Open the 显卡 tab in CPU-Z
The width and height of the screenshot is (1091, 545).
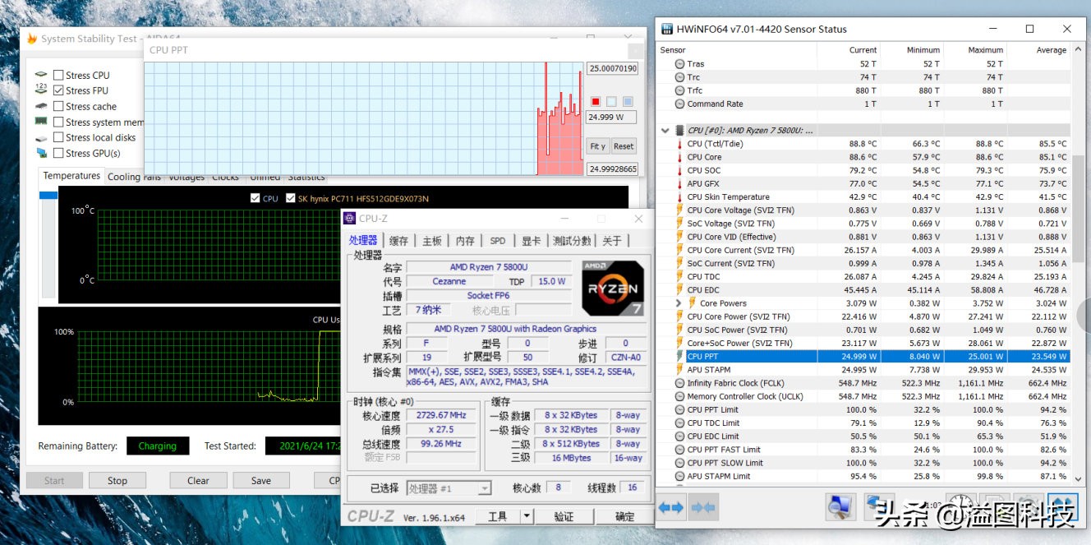532,241
